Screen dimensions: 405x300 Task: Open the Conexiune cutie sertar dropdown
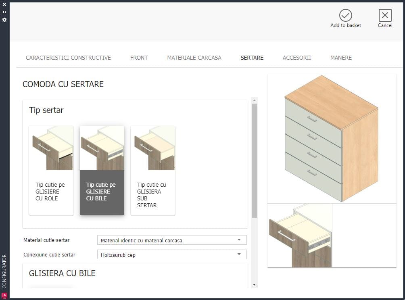[172, 254]
